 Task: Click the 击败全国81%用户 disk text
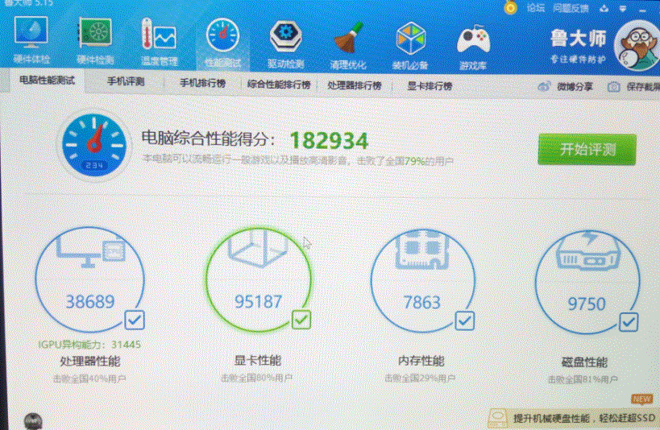click(x=583, y=379)
